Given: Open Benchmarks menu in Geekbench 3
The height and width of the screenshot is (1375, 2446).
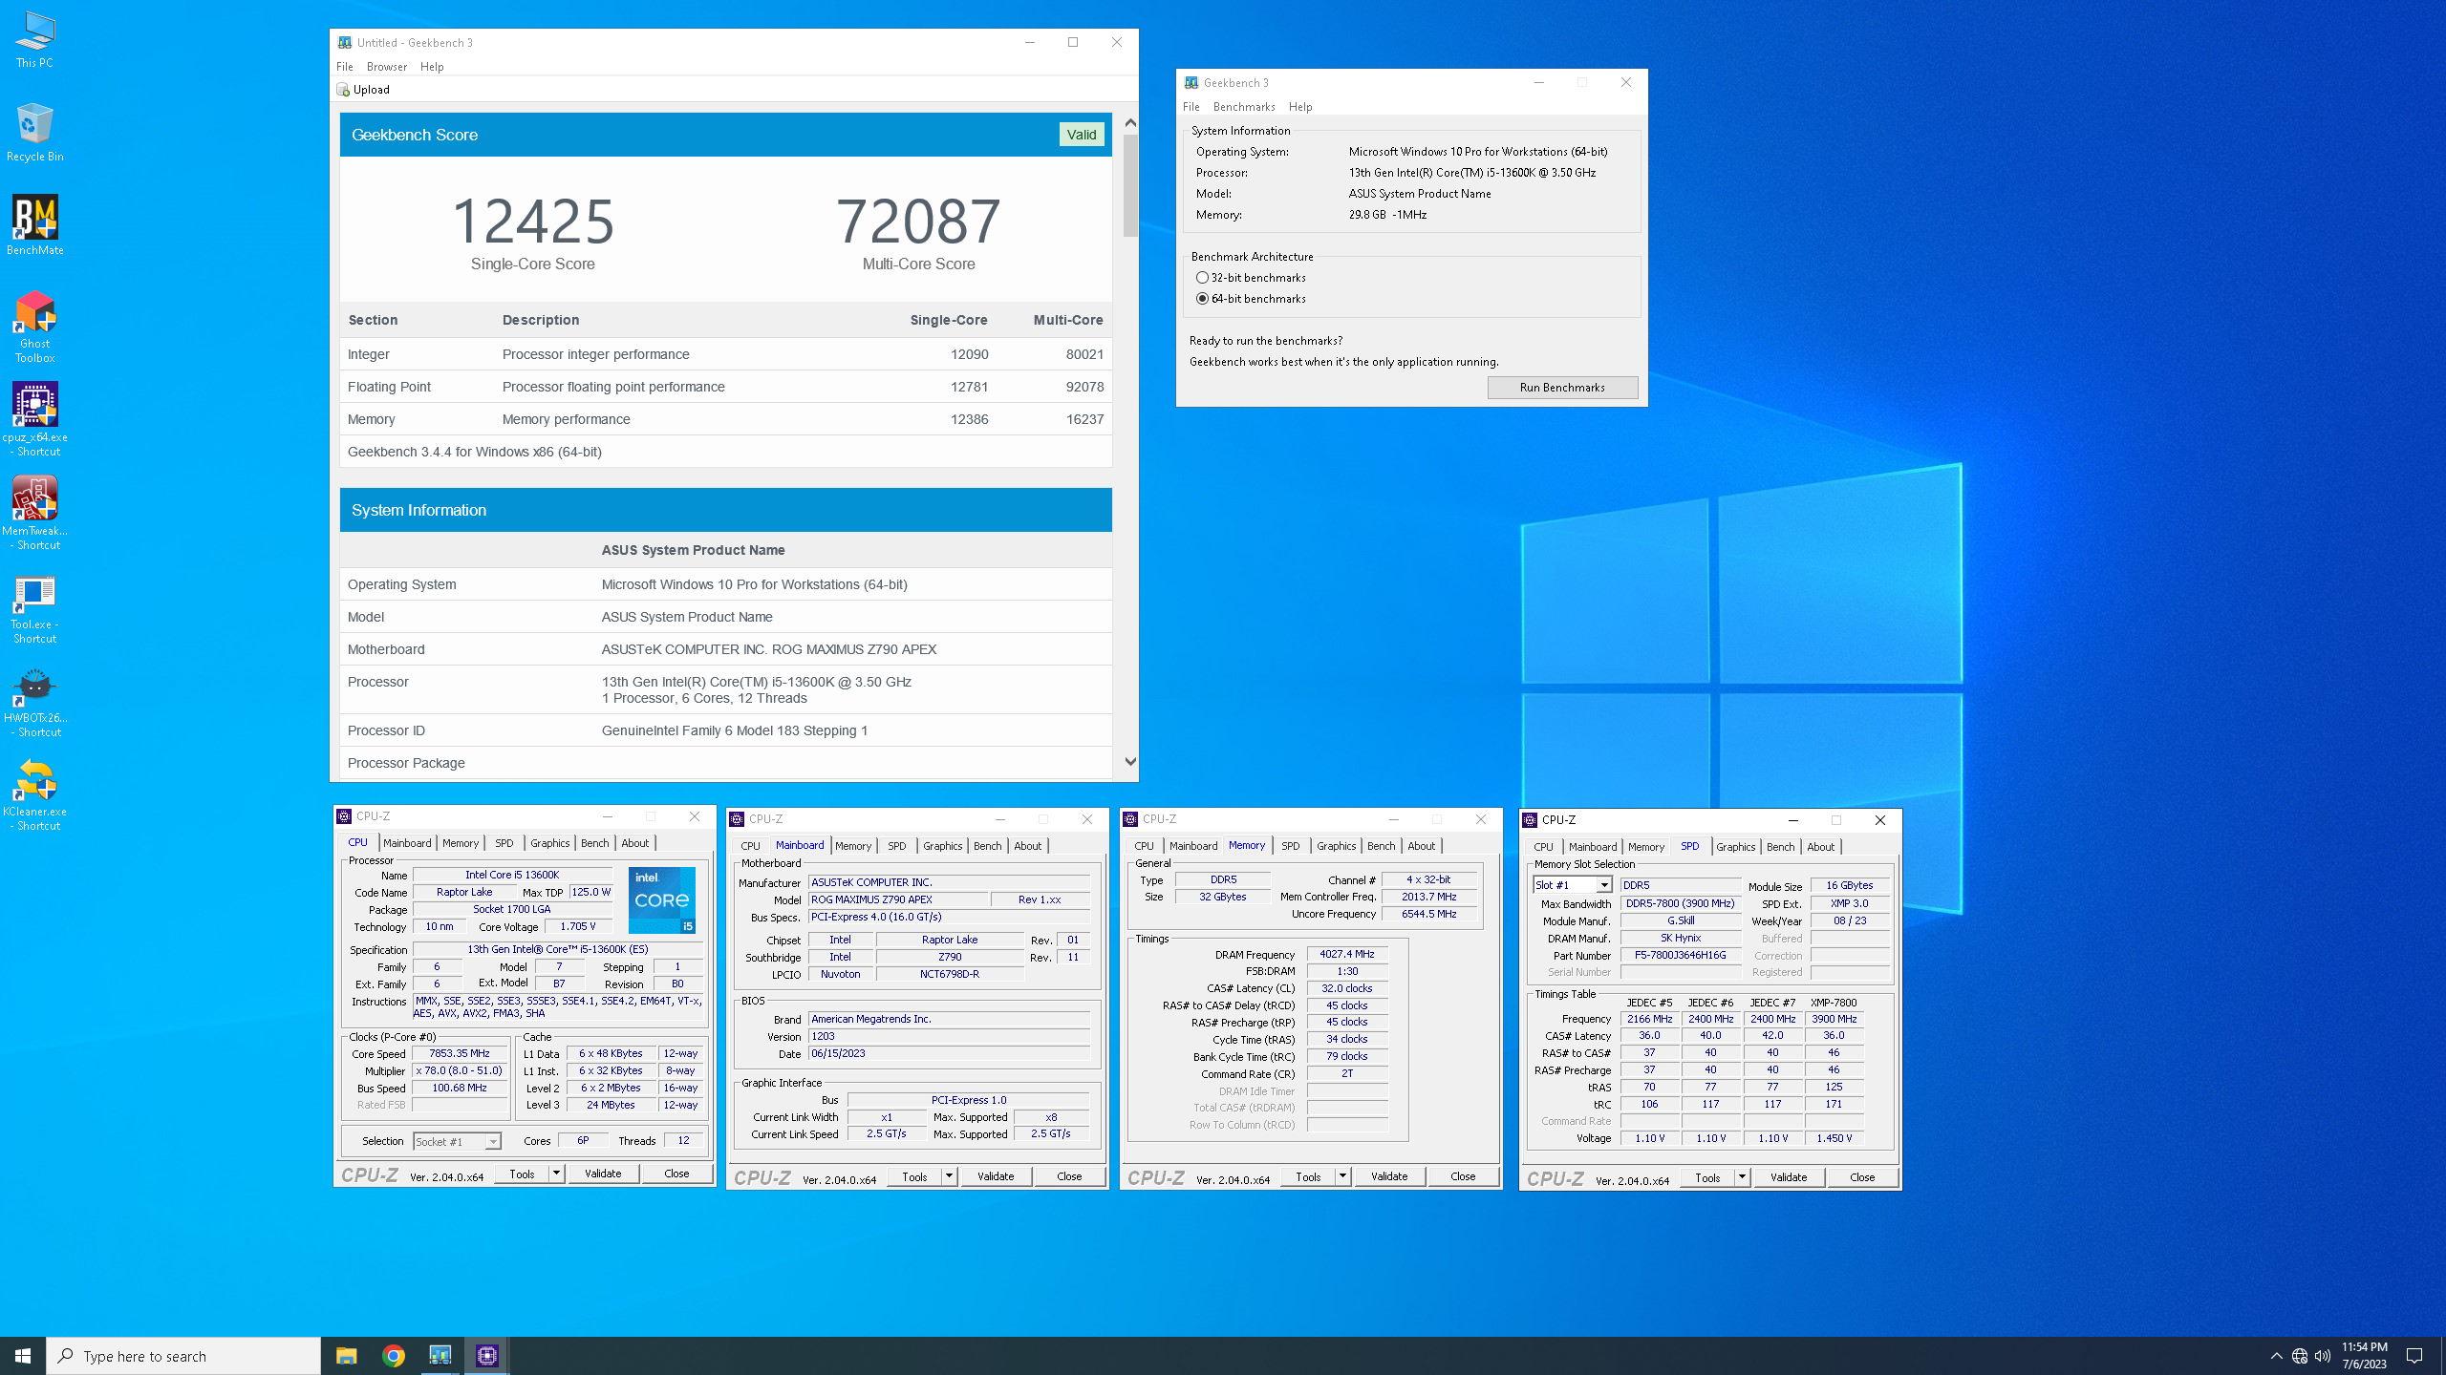Looking at the screenshot, I should coord(1244,107).
